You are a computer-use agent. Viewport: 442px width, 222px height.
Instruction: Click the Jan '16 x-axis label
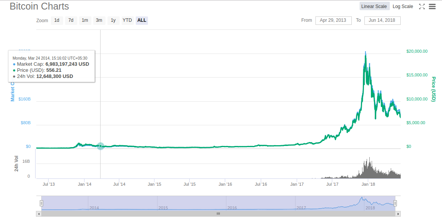pyautogui.click(x=225, y=184)
